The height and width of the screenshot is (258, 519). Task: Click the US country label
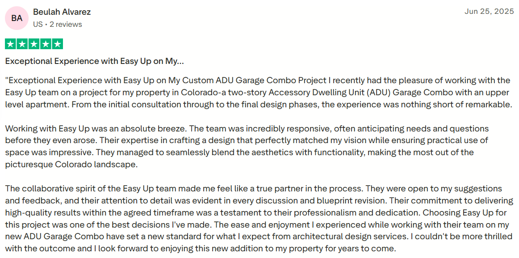pyautogui.click(x=38, y=24)
